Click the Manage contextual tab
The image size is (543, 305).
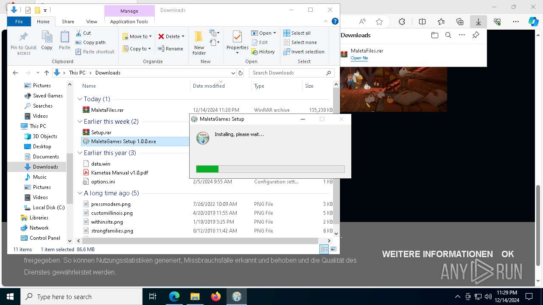point(129,11)
